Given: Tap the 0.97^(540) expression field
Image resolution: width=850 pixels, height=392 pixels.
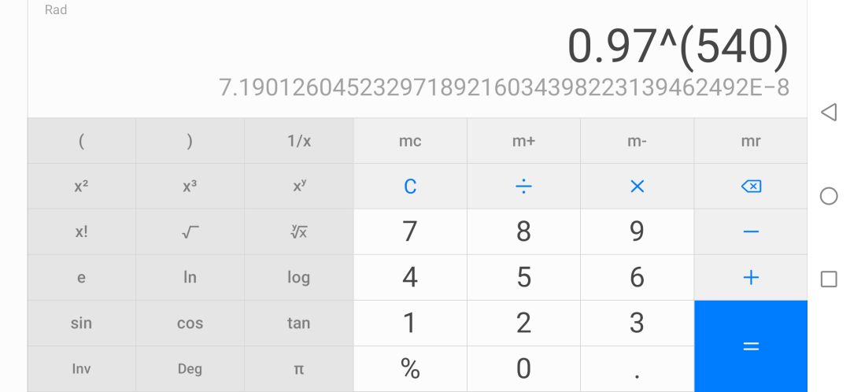Looking at the screenshot, I should [678, 48].
